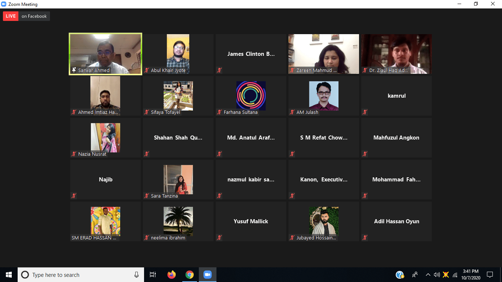This screenshot has width=502, height=282.
Task: Click muted mic icon for Jubayed Hossain
Action: point(292,238)
